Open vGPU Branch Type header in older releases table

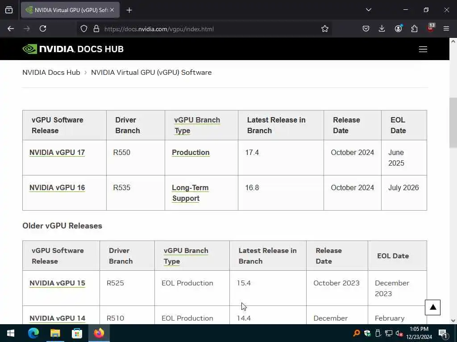186,256
